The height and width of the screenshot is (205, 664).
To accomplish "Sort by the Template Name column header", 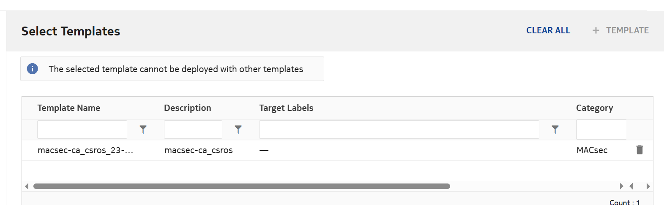I will point(68,108).
